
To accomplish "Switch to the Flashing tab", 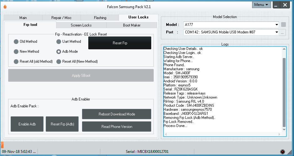I will pyautogui.click(x=100, y=18).
